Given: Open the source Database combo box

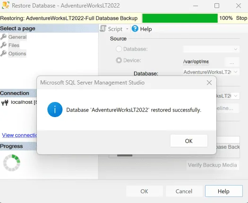Looking at the screenshot, I should pyautogui.click(x=211, y=49).
